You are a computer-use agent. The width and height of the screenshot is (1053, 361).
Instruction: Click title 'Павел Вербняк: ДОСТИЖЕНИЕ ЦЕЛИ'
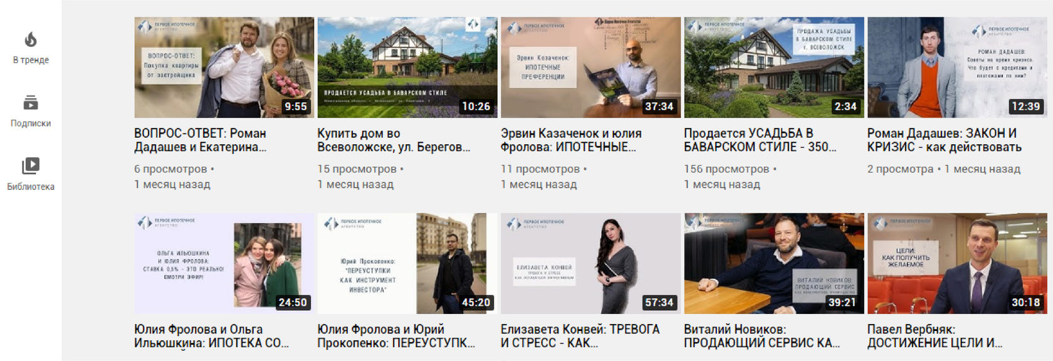(935, 336)
